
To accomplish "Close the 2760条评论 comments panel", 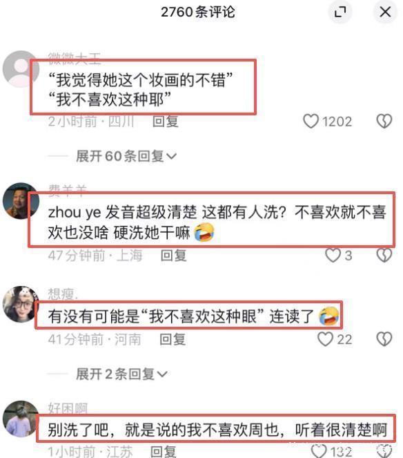I will tap(385, 12).
